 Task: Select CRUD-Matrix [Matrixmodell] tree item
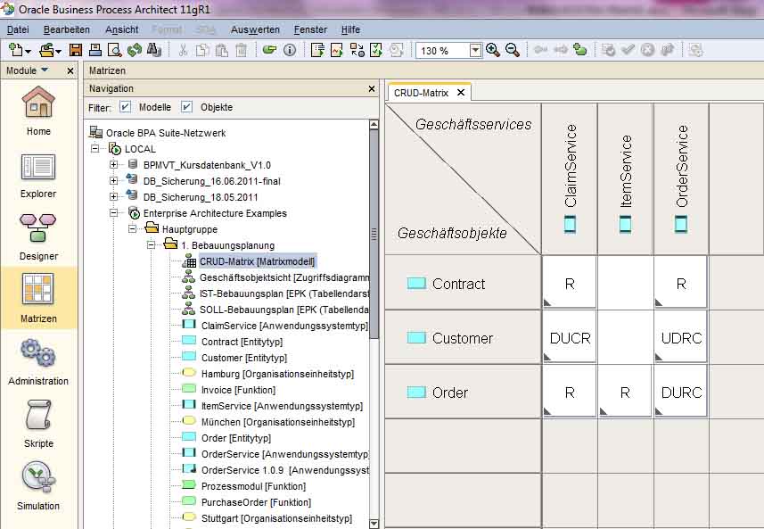[258, 261]
